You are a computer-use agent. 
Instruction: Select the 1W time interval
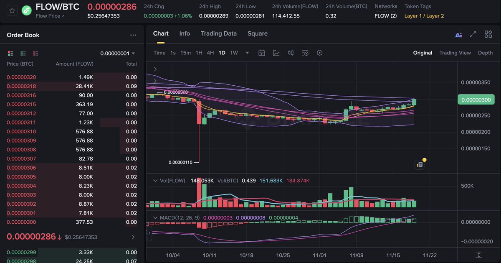pos(234,53)
